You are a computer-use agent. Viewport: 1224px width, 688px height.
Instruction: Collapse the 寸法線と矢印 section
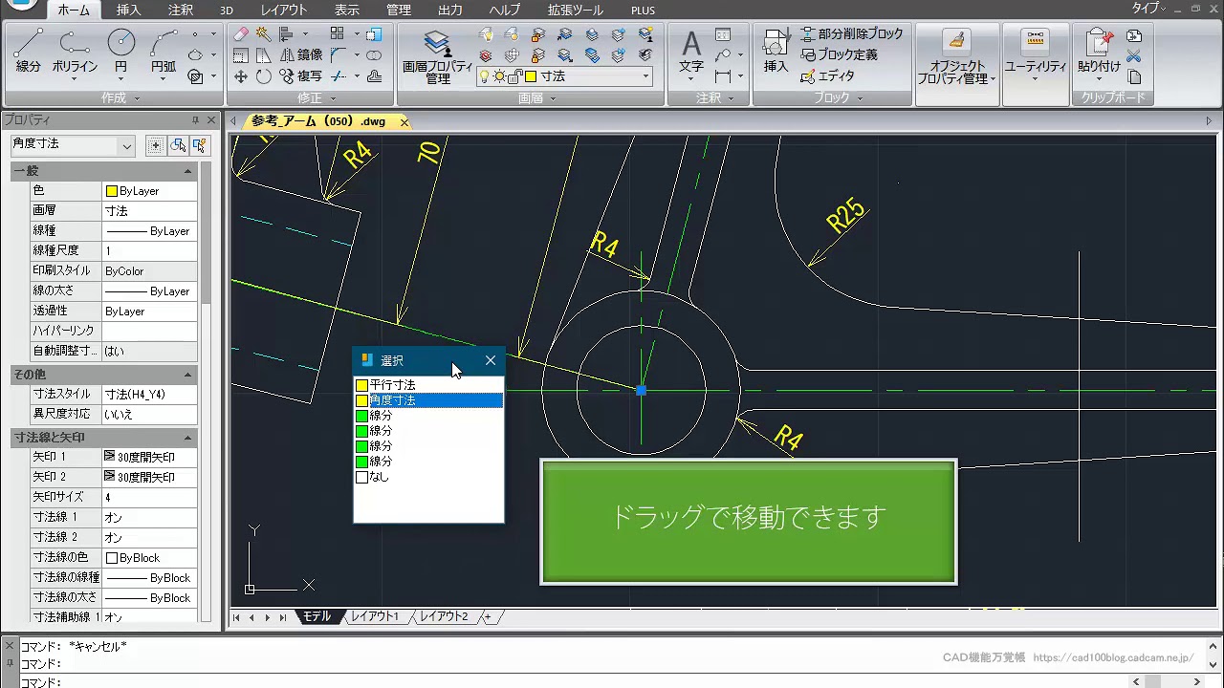pos(188,438)
